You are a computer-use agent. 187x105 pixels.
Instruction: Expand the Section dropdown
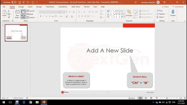click(x=31, y=17)
